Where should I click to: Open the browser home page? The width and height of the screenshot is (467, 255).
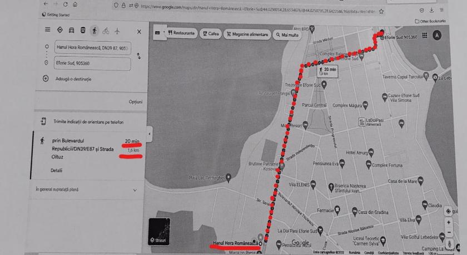[x=75, y=4]
